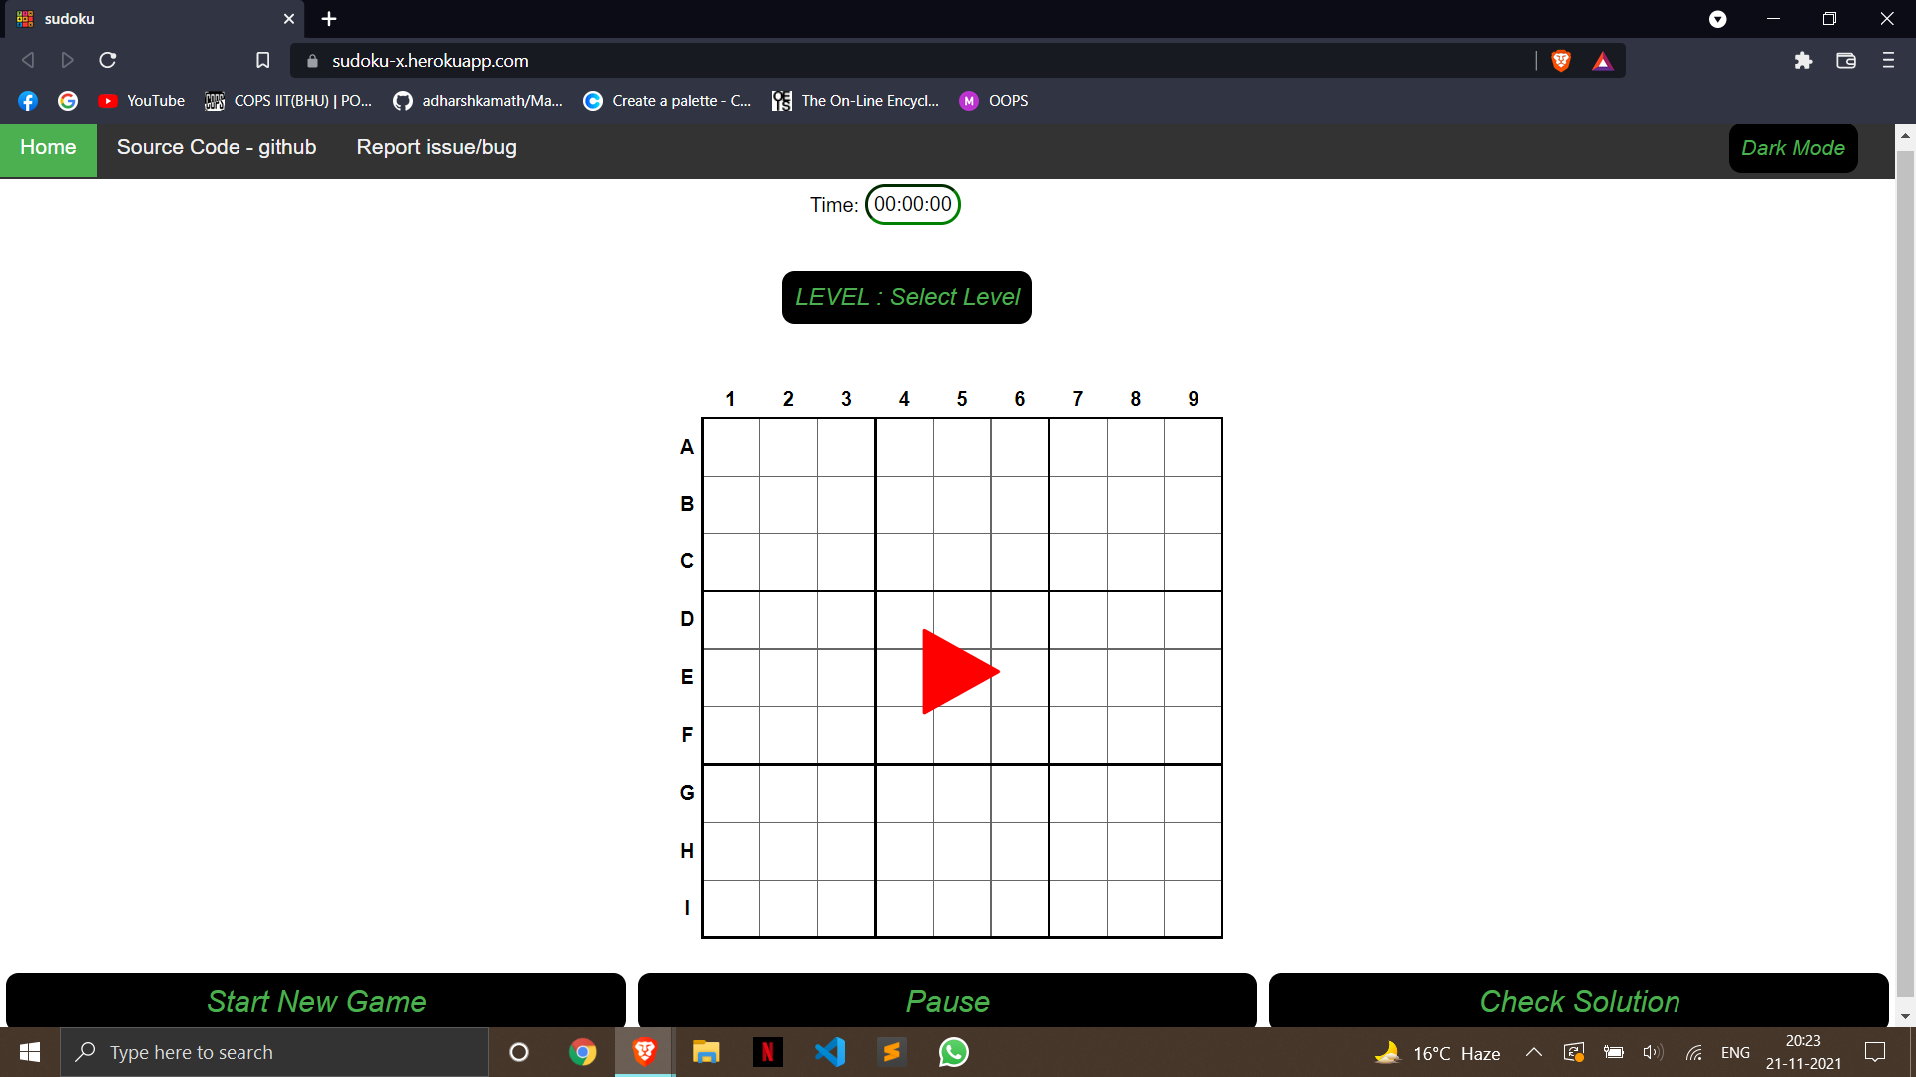Open Sublime Text from the taskbar

pos(892,1052)
